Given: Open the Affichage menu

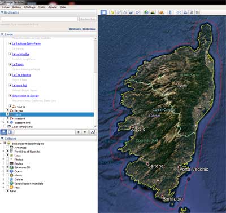Looking at the screenshot, I should [x=29, y=7].
